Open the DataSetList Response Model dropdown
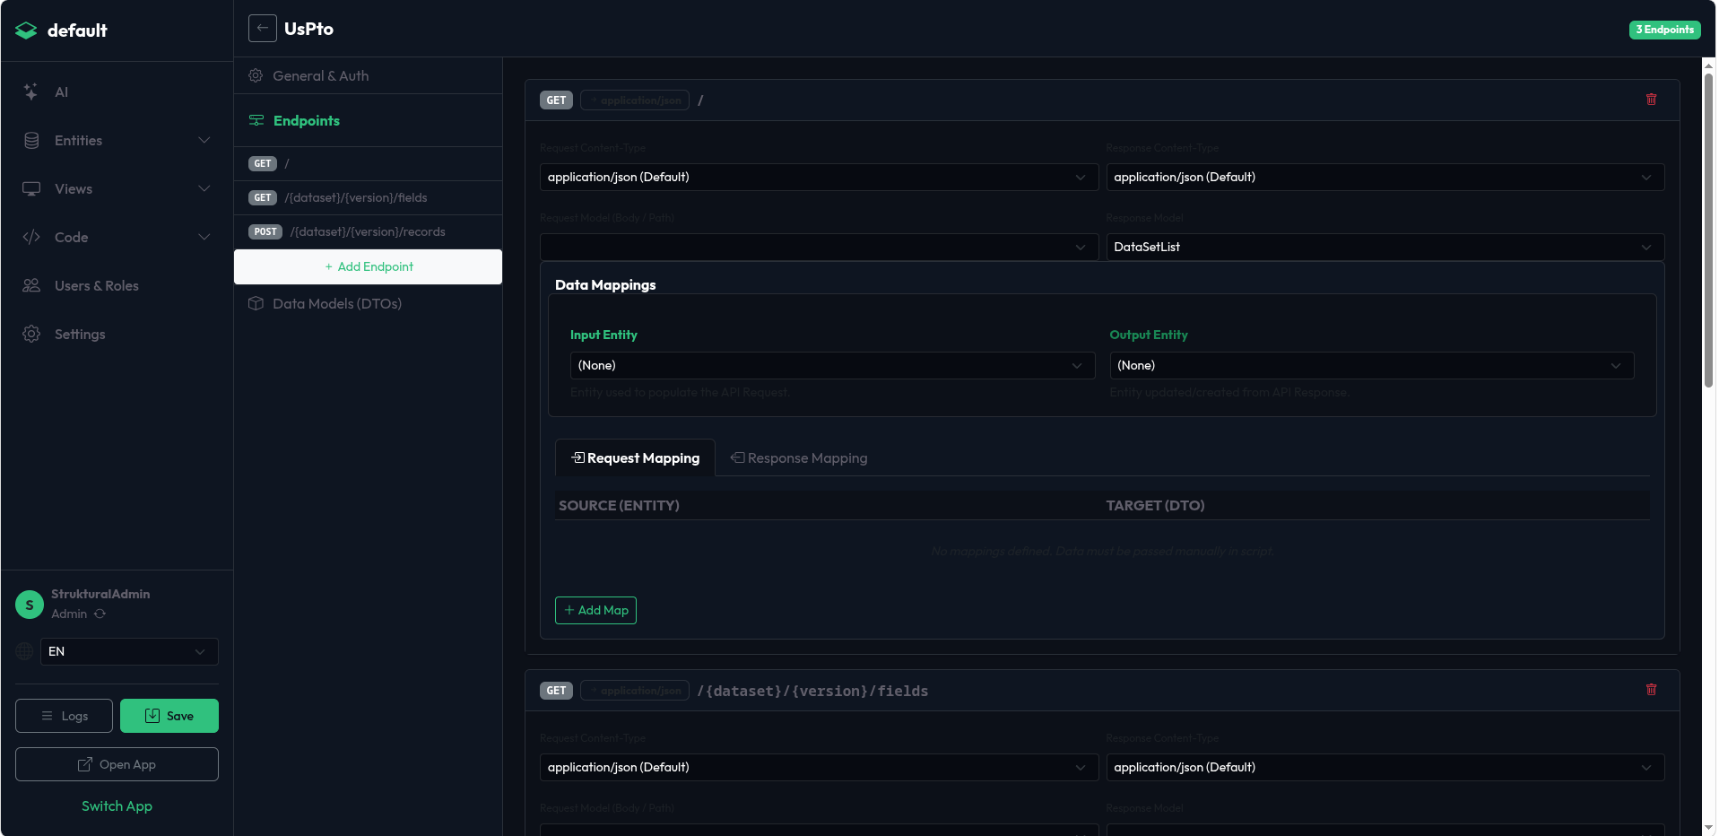1719x836 pixels. tap(1385, 247)
